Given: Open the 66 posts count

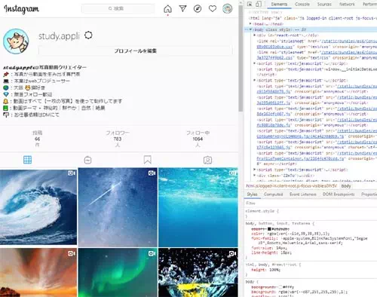Looking at the screenshot, I should click(x=37, y=139).
